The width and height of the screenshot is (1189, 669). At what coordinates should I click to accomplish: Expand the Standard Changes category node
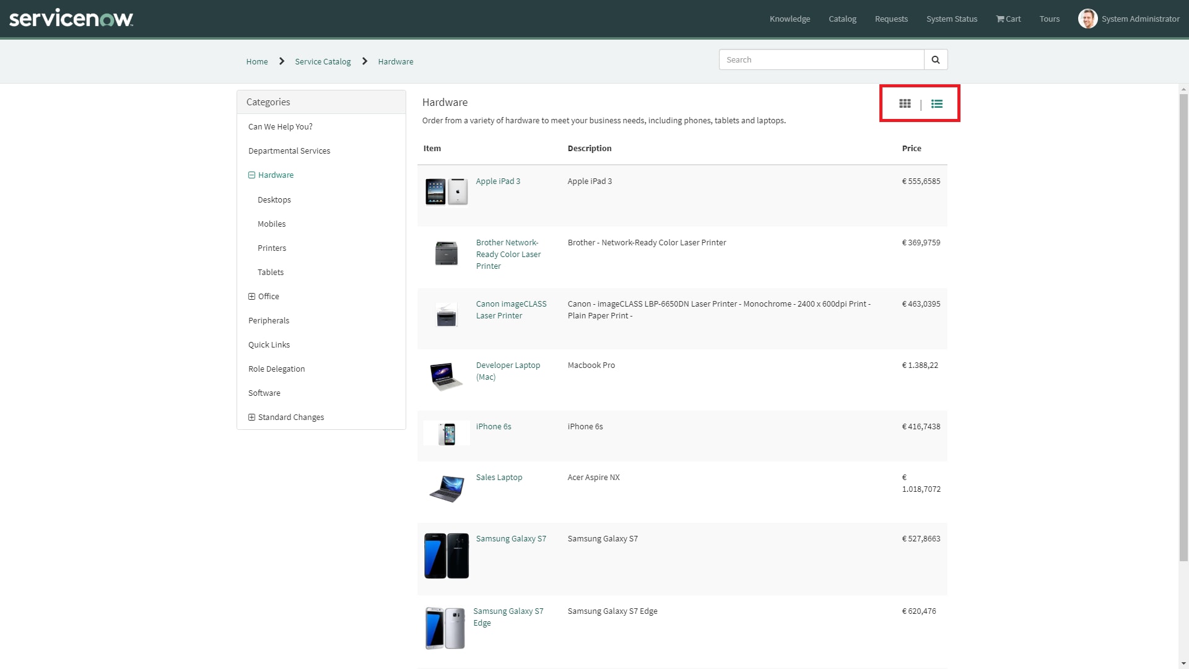pyautogui.click(x=251, y=418)
